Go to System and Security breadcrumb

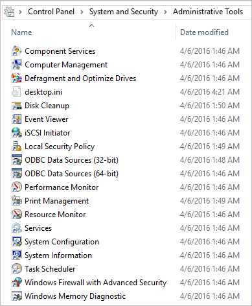(x=124, y=12)
